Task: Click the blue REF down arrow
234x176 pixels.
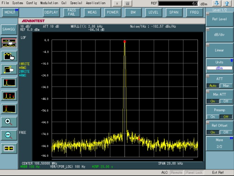Action: (x=217, y=3)
